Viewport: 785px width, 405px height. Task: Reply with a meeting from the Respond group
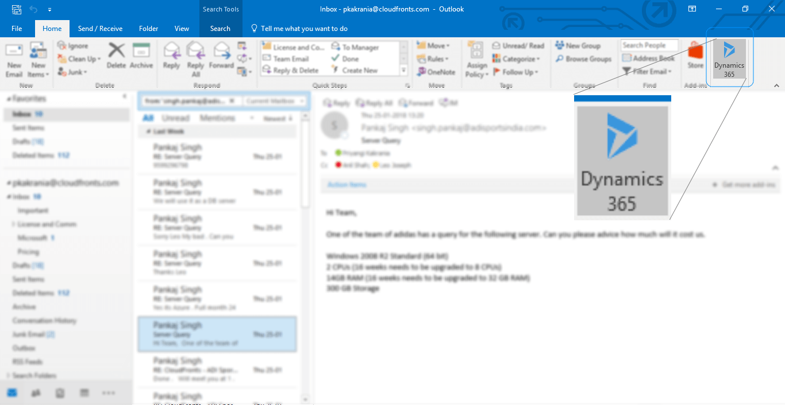pos(242,46)
